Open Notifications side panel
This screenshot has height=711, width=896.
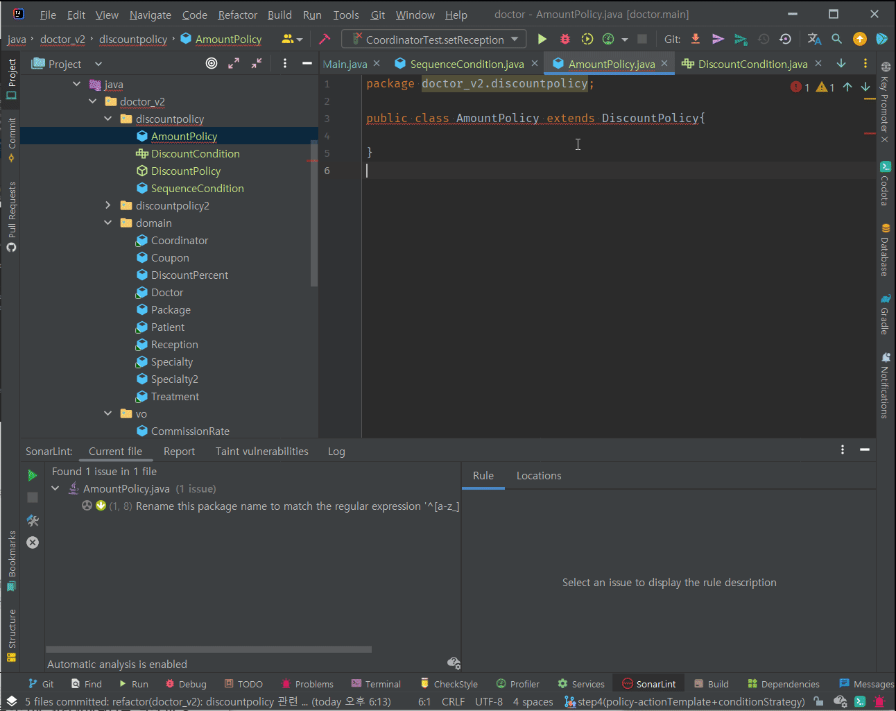pyautogui.click(x=886, y=386)
